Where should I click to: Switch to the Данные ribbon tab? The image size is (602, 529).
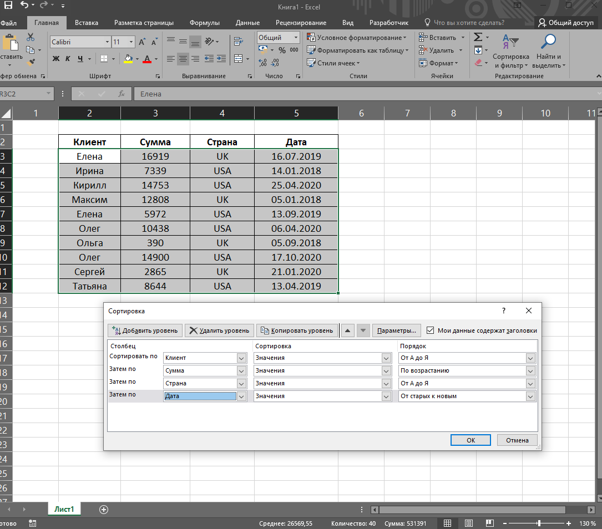247,23
